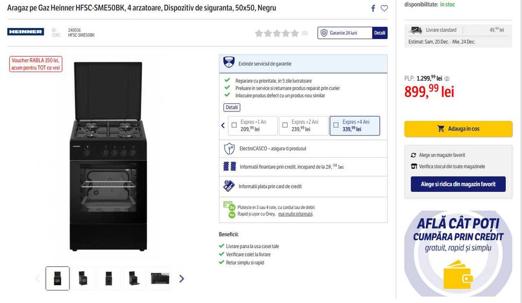Image resolution: width=522 pixels, height=303 pixels.
Task: Show previous product thumbnails with left arrow
Action: pos(38,278)
